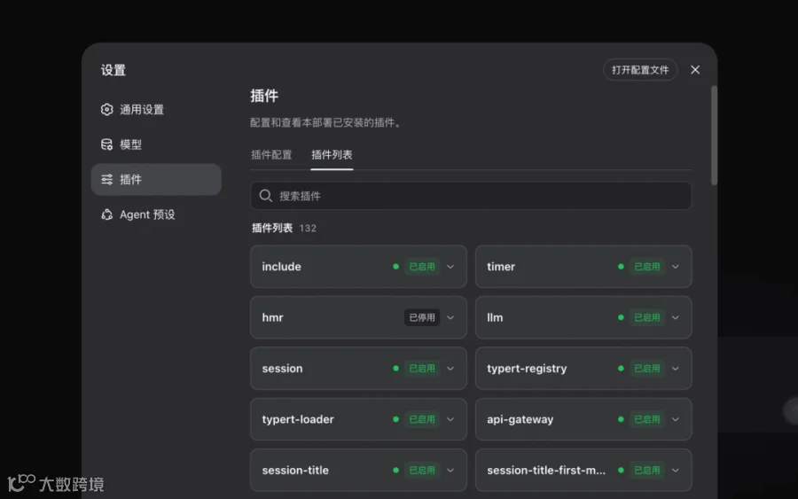Expand the hmr plugin chevron
The height and width of the screenshot is (499, 798).
click(450, 317)
